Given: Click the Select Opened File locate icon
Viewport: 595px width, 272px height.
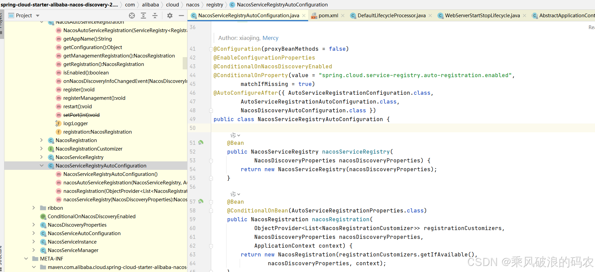Looking at the screenshot, I should click(x=132, y=16).
